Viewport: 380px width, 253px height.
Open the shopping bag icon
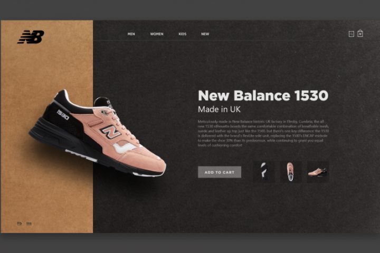pos(360,33)
